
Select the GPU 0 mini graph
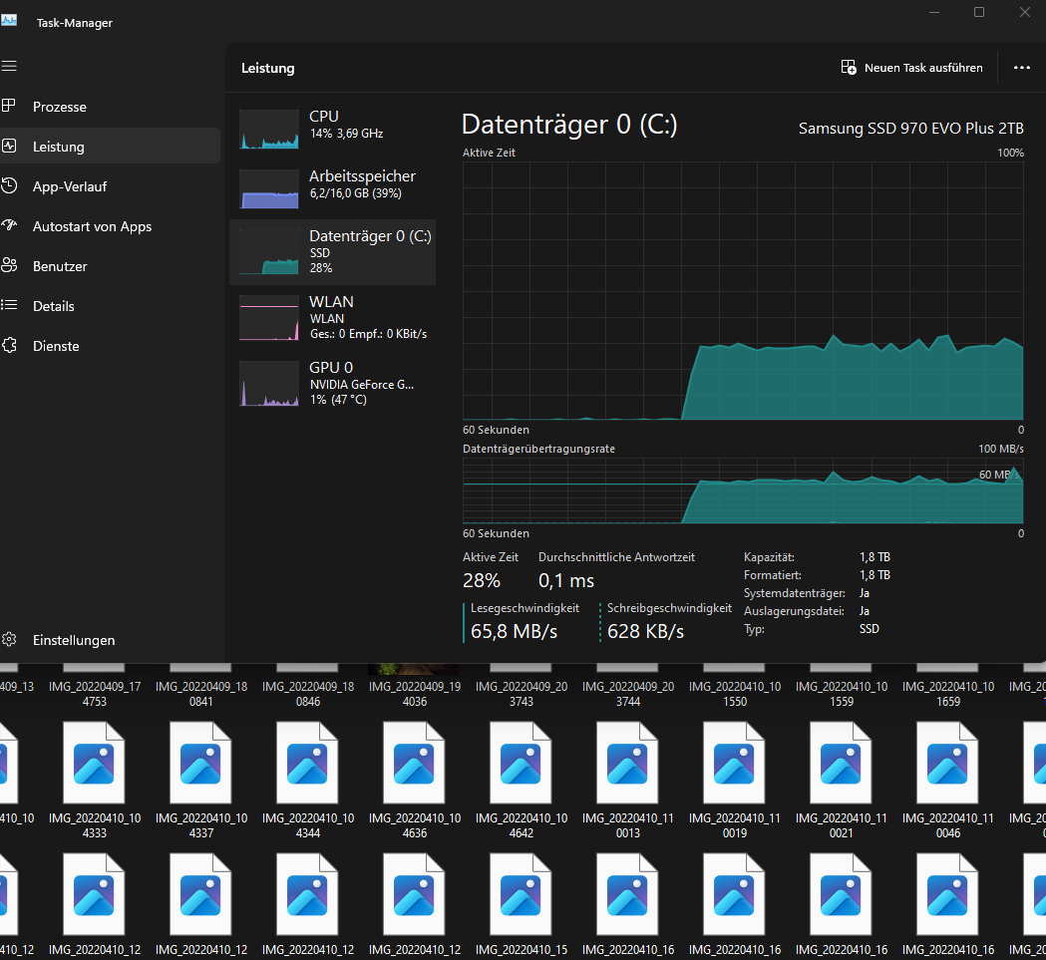[269, 384]
